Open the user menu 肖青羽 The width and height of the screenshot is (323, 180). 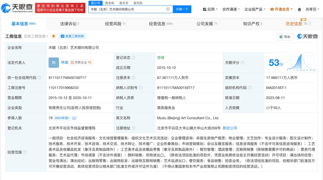pos(313,9)
